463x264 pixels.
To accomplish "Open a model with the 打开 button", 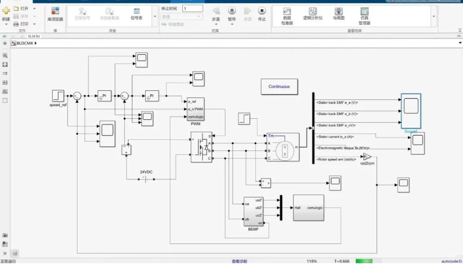I will [21, 9].
